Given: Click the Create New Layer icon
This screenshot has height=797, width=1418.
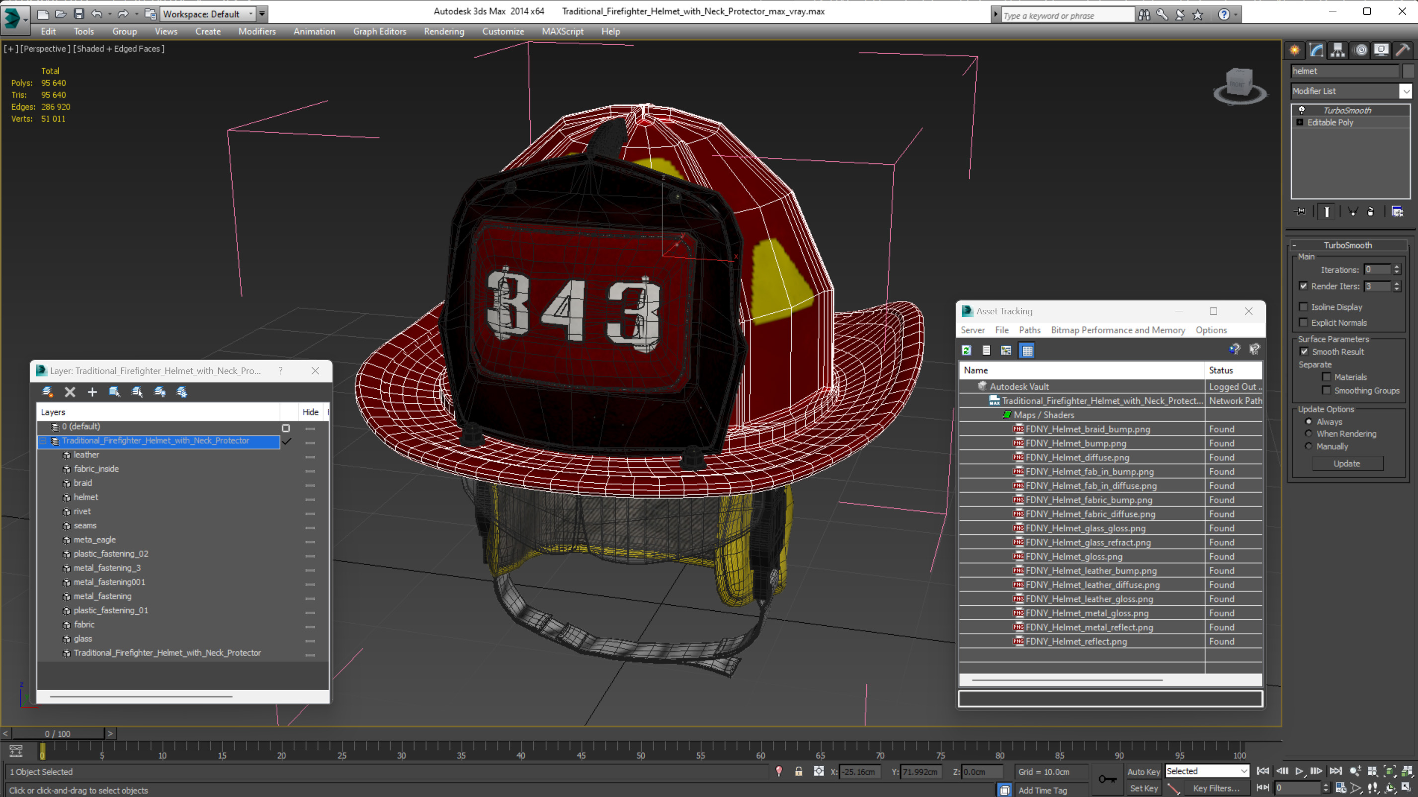Looking at the screenshot, I should (47, 392).
